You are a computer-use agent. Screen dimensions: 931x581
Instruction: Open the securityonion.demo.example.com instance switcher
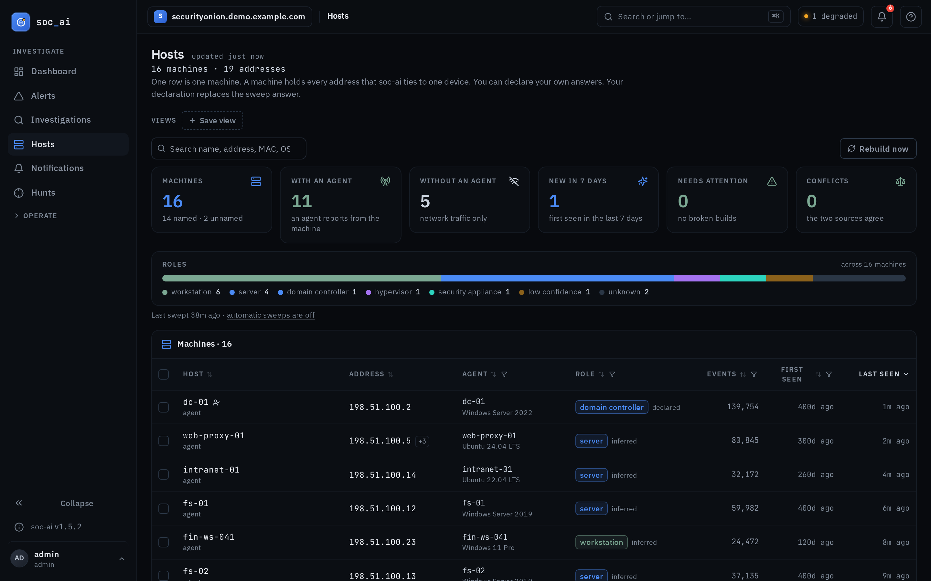[x=230, y=16]
